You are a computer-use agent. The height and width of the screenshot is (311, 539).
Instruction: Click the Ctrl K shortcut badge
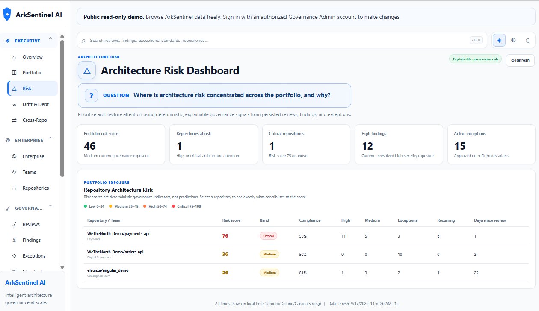476,40
